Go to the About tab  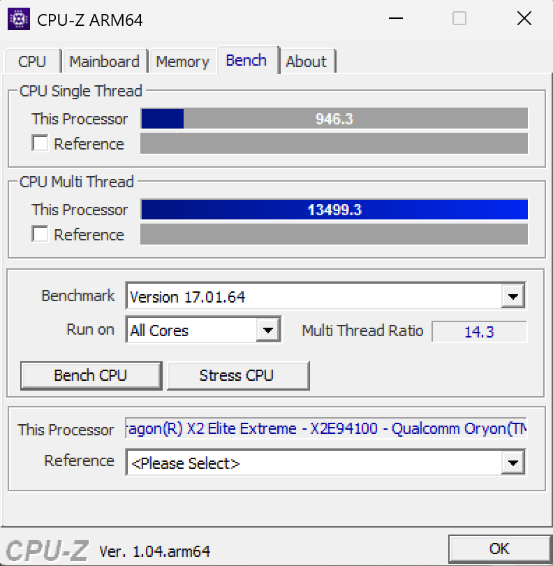click(x=307, y=61)
